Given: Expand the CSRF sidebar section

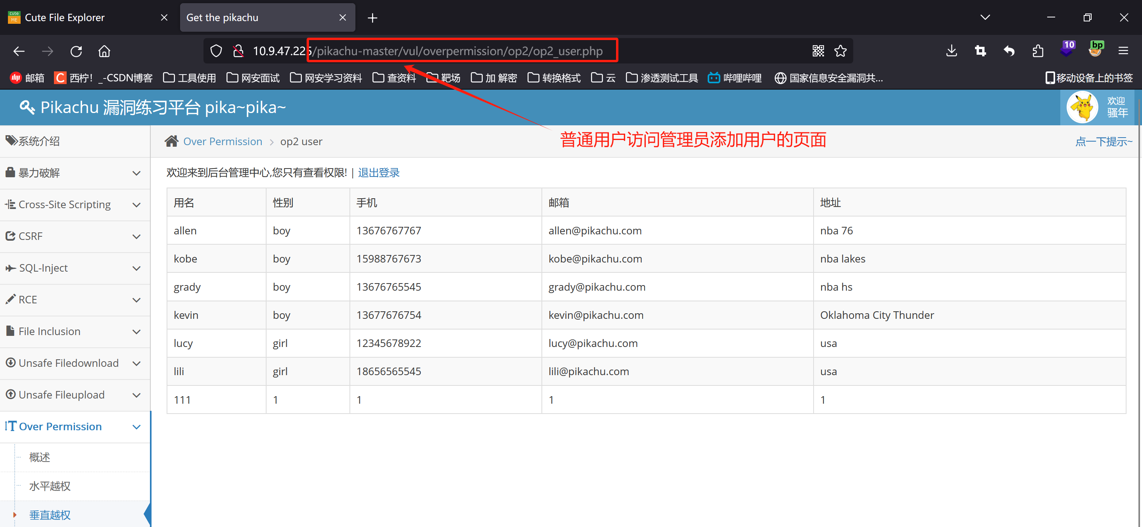Looking at the screenshot, I should [75, 236].
